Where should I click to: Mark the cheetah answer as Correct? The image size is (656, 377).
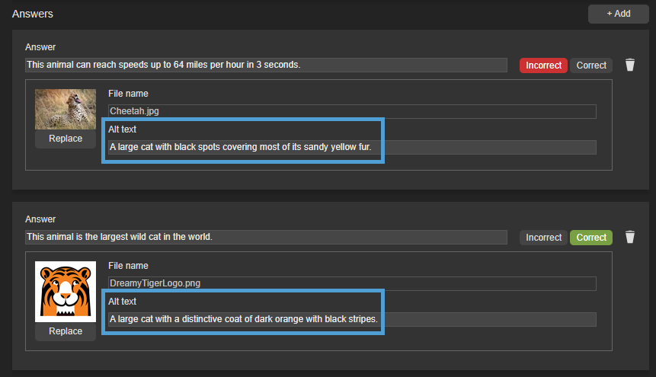point(591,65)
